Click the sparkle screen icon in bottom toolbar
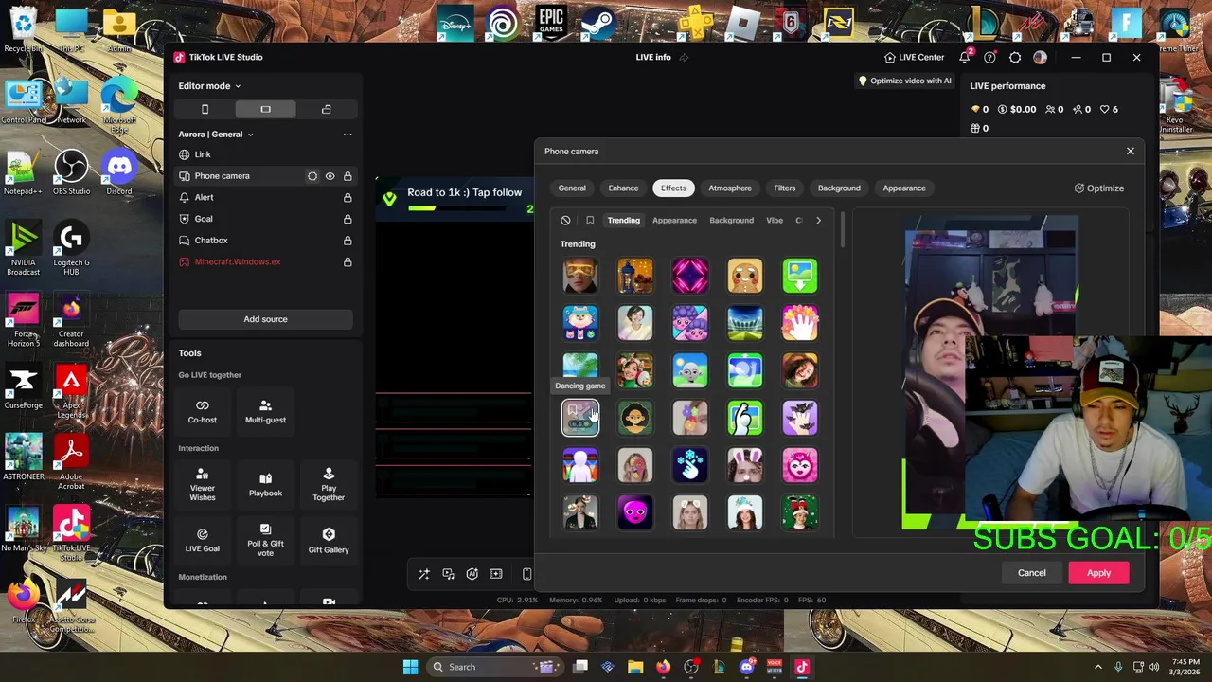The height and width of the screenshot is (682, 1212). [495, 574]
